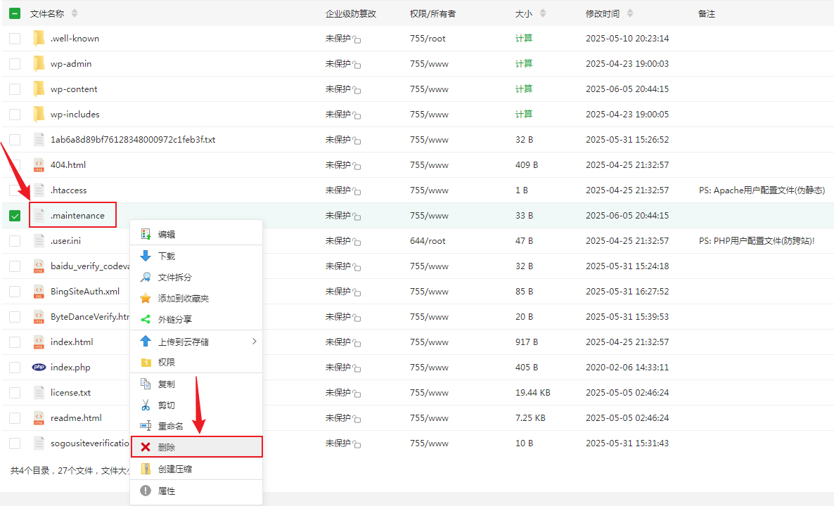This screenshot has width=834, height=506.
Task: Click the wp-content folder icon
Action: point(39,89)
